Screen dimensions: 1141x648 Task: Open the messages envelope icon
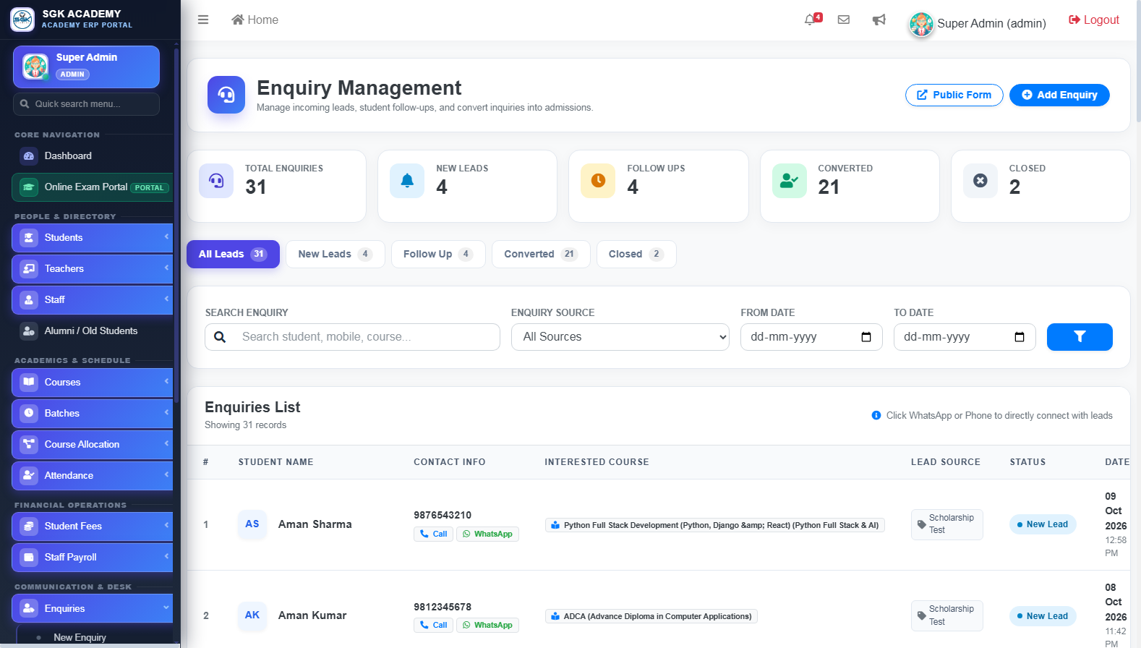coord(844,20)
